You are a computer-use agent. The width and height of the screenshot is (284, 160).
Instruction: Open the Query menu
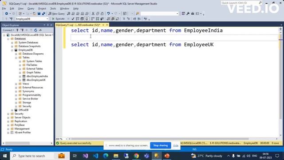[x=31, y=8]
